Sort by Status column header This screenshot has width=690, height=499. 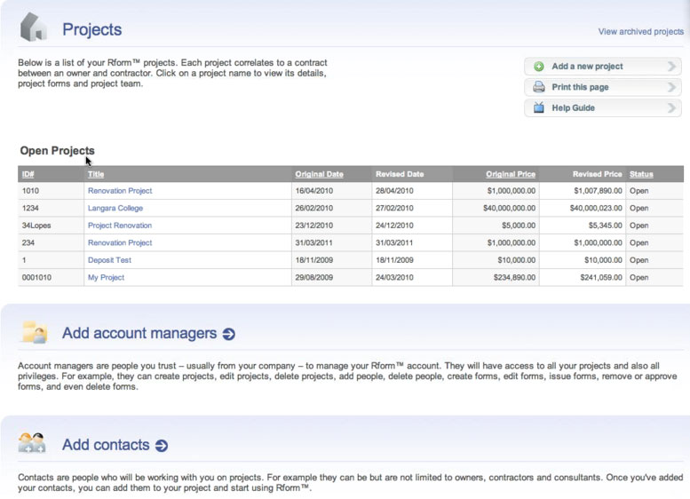point(641,174)
